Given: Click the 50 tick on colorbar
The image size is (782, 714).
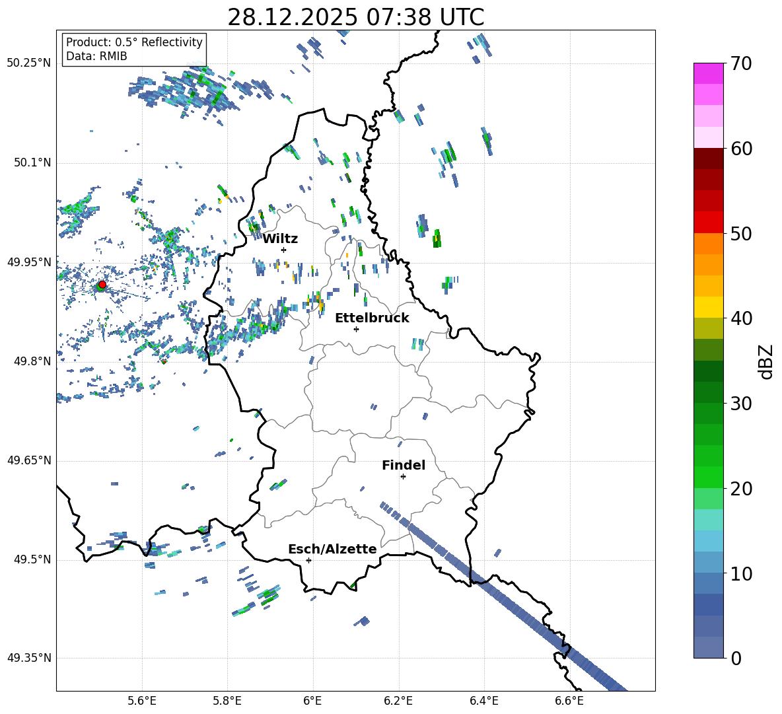Looking at the screenshot, I should click(741, 233).
